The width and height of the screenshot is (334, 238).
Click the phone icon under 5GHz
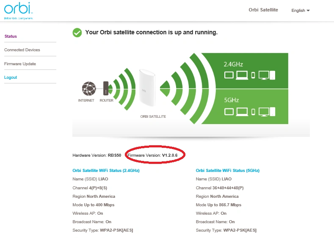coord(253,112)
